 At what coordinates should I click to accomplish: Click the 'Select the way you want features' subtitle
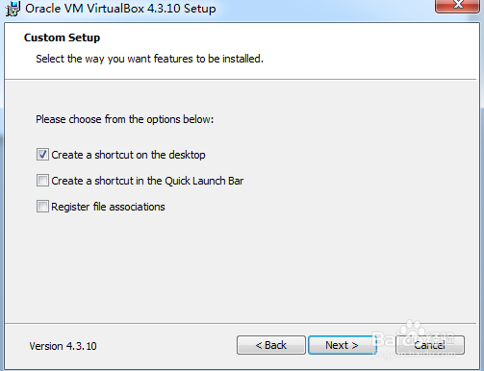149,59
